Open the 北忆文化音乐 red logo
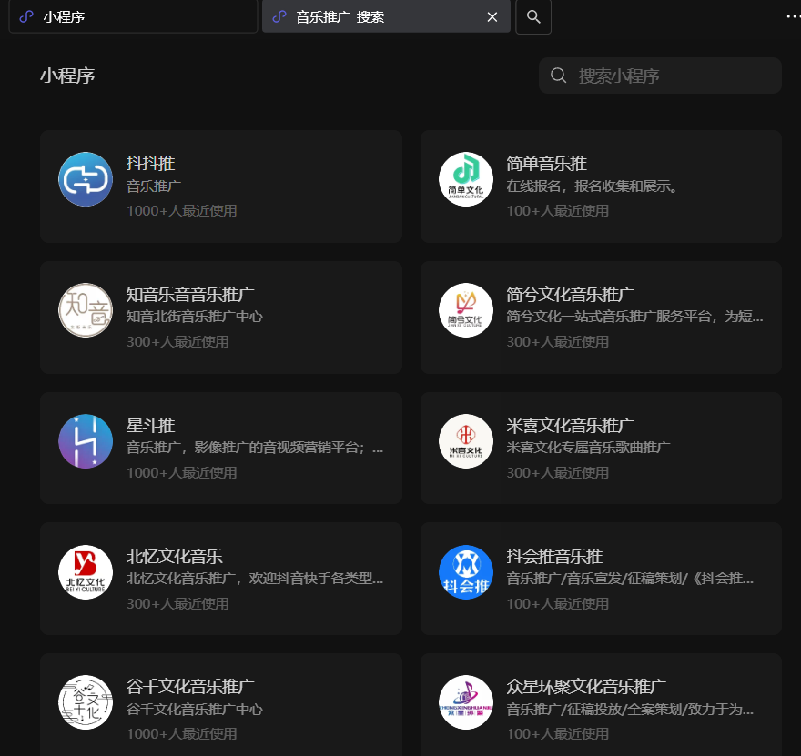 86,572
